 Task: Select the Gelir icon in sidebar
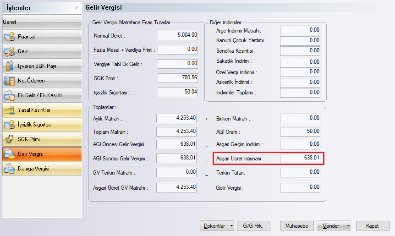click(10, 51)
